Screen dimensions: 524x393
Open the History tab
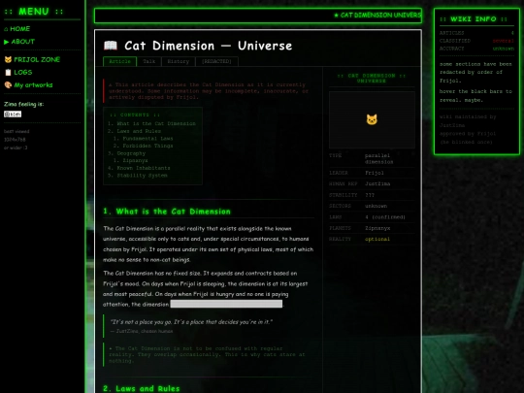179,61
